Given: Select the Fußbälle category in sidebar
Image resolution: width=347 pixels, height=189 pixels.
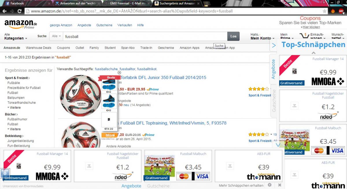Looking at the screenshot, I should click(x=14, y=83).
